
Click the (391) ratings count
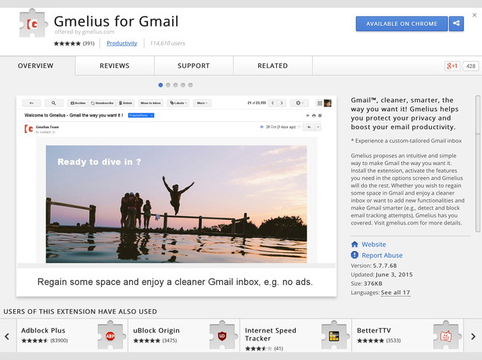(88, 43)
